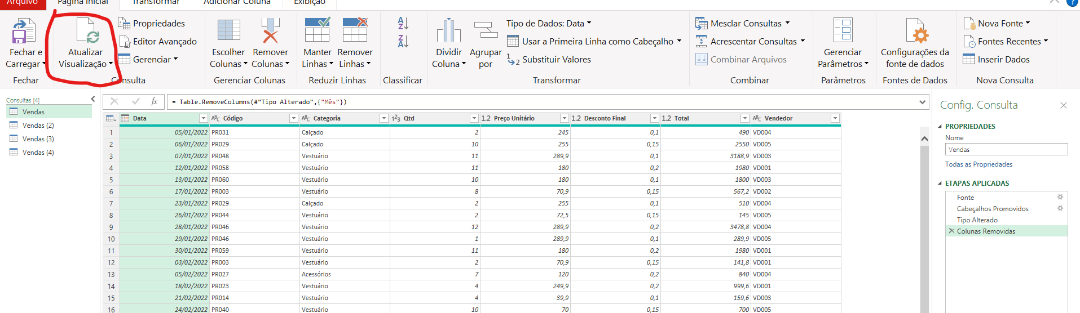Click the Nome input field
The width and height of the screenshot is (1080, 313).
coord(1006,150)
